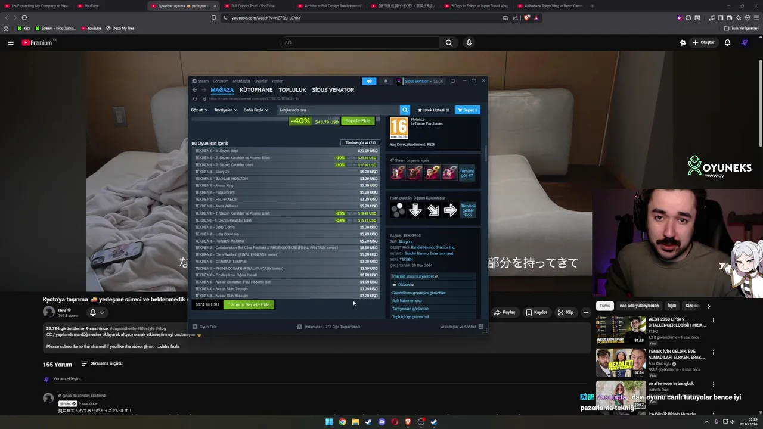Click YouTube voice search microphone
Screen dimensions: 763x429
(469, 42)
